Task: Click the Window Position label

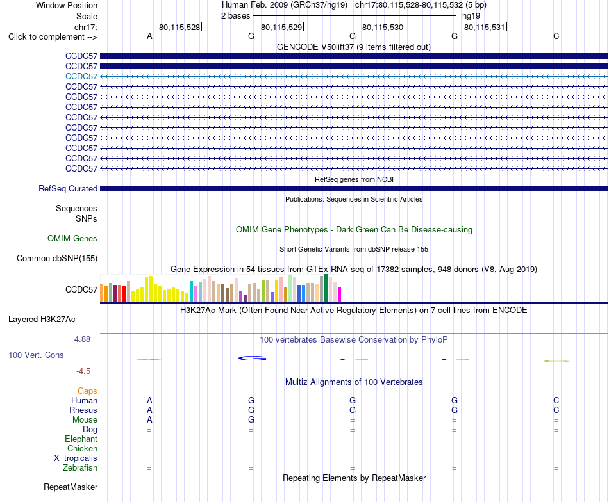Action: click(x=67, y=5)
